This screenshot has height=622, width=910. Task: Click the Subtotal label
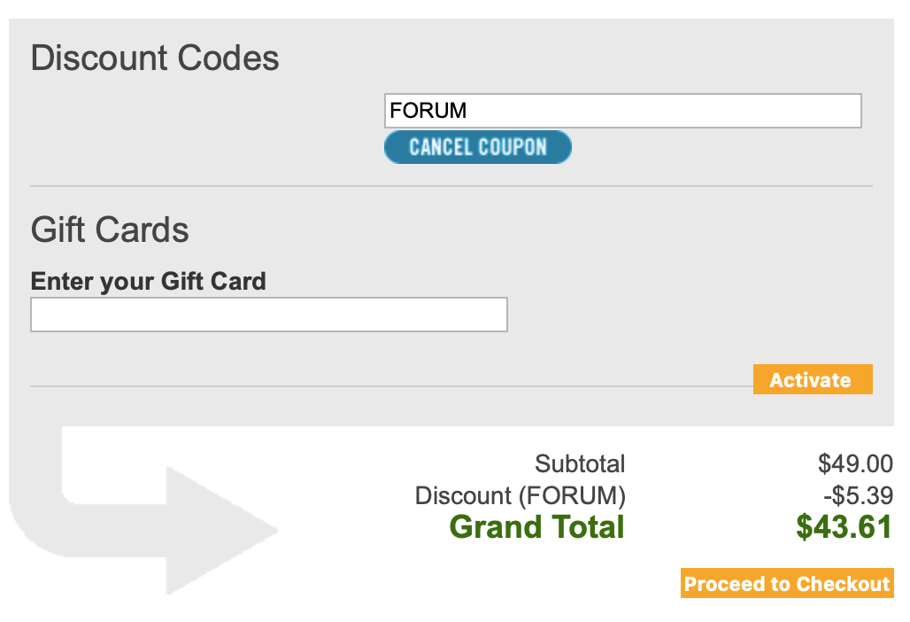(x=580, y=463)
